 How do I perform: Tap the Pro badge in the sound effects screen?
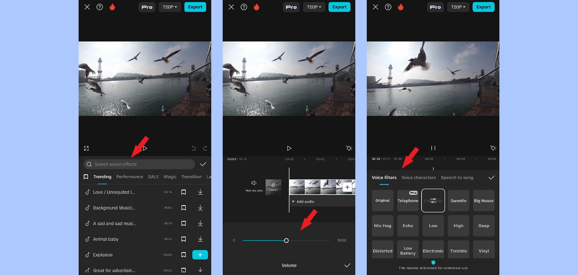(147, 7)
